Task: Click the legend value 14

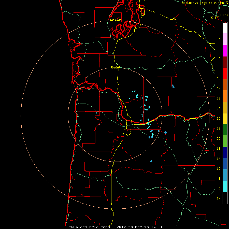Action: tap(219, 159)
